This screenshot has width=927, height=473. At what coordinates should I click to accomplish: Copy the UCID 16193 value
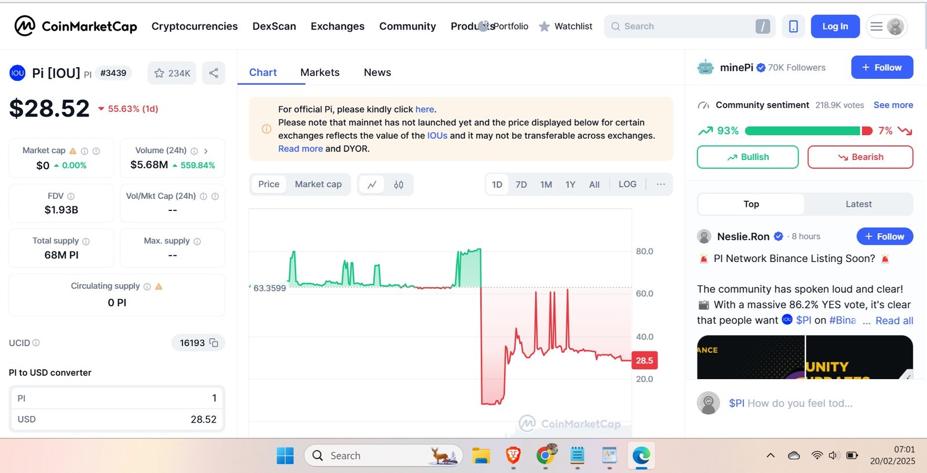click(214, 343)
